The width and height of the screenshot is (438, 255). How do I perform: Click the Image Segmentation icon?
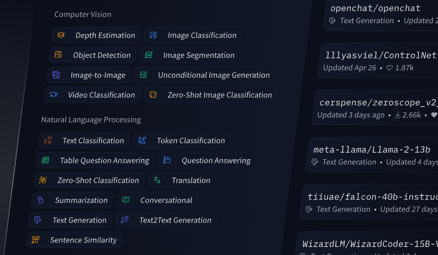click(148, 55)
